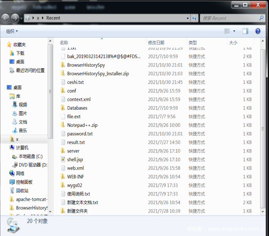Screen dimensions: 269x236
Task: Click Recent segment in address breadcrumb
Action: (53, 18)
